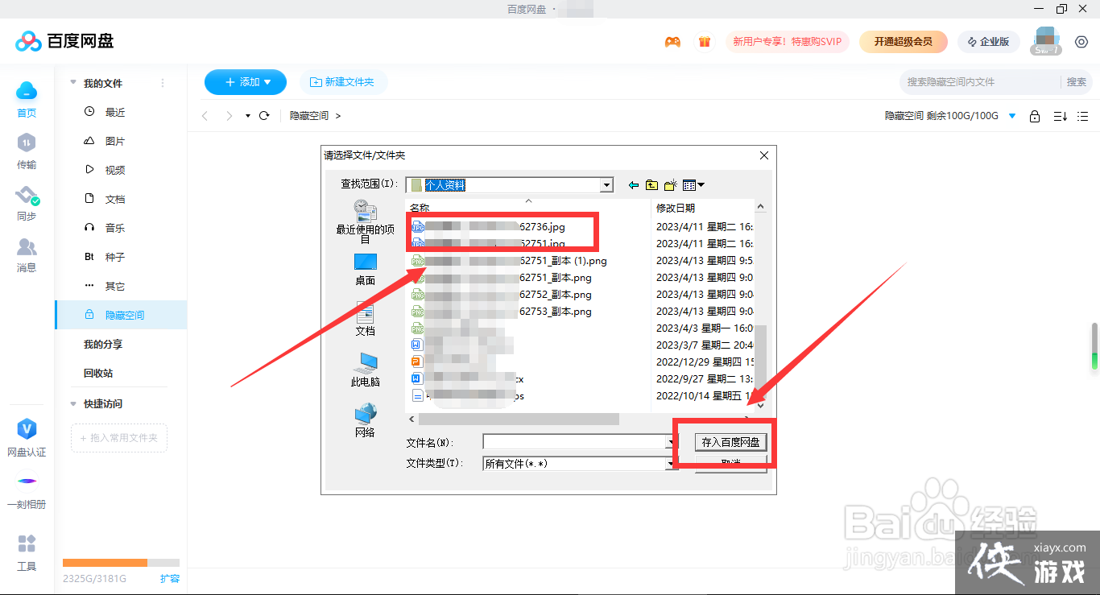
Task: Click the 企业版 button
Action: pos(989,42)
